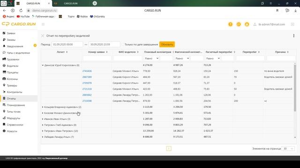Toggle the hamburger sidebar menu icon
The image size is (300, 168).
coord(43,24)
